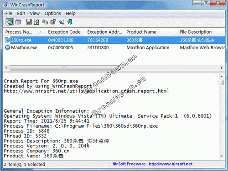Click the Exit door icon in toolbar
This screenshot has height=171, width=228.
coord(70,22)
